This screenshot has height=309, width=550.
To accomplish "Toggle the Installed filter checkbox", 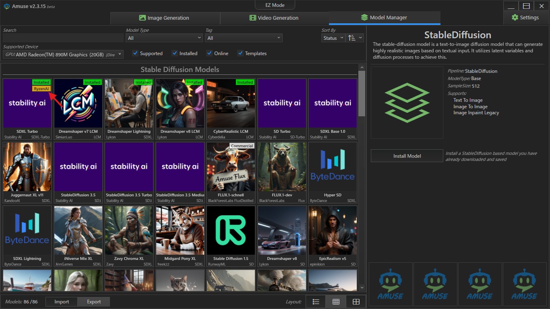I will pyautogui.click(x=175, y=53).
